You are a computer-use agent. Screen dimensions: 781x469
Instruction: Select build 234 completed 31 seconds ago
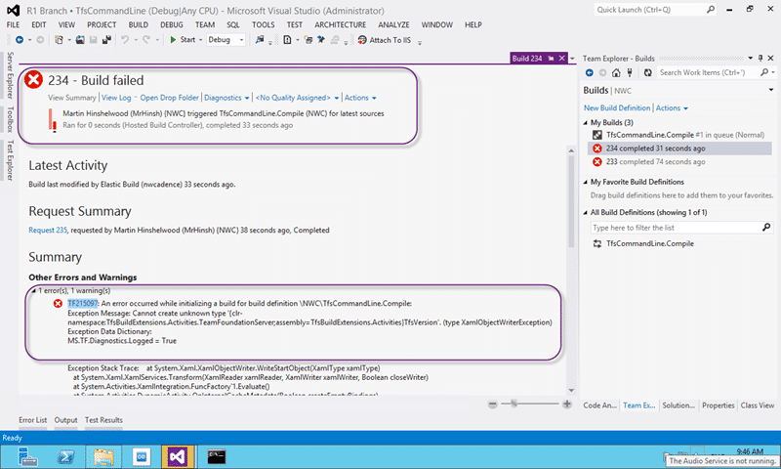click(x=679, y=149)
